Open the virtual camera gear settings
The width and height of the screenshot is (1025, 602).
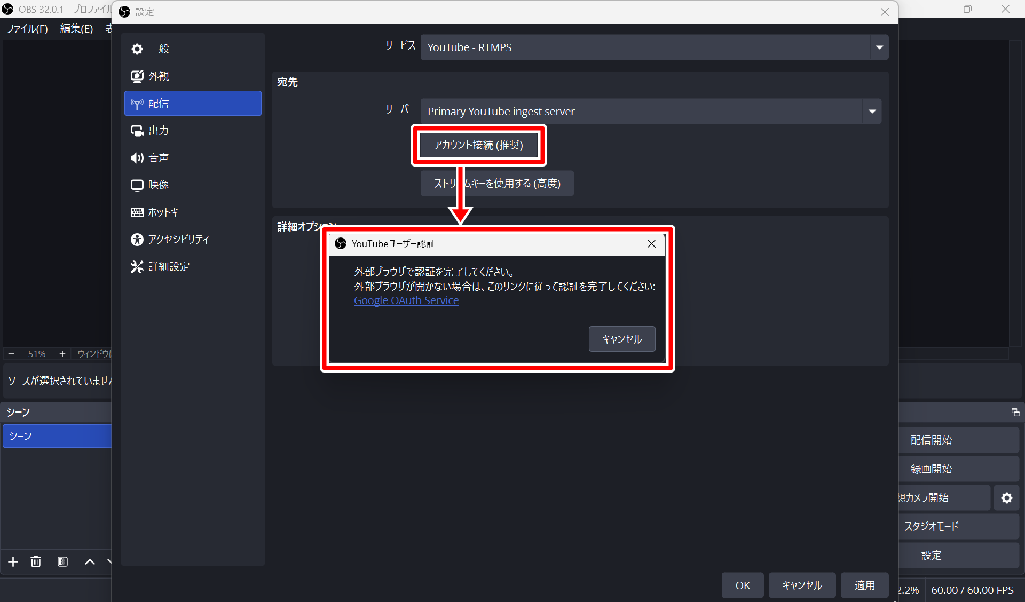click(1006, 498)
